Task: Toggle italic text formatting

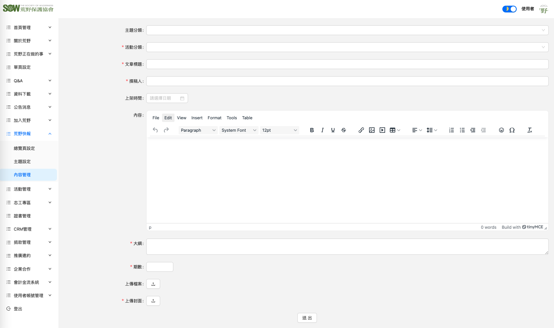Action: 322,130
